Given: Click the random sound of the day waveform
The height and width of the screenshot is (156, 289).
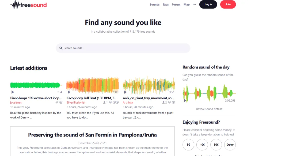Looking at the screenshot, I should pyautogui.click(x=209, y=93).
